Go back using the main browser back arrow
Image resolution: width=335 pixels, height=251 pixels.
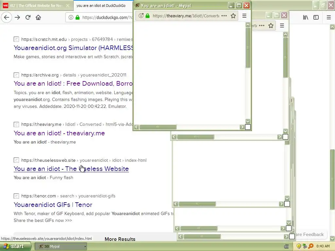7,17
